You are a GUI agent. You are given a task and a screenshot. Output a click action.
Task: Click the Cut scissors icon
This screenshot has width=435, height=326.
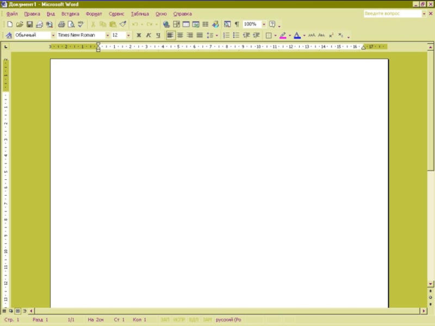pos(93,24)
